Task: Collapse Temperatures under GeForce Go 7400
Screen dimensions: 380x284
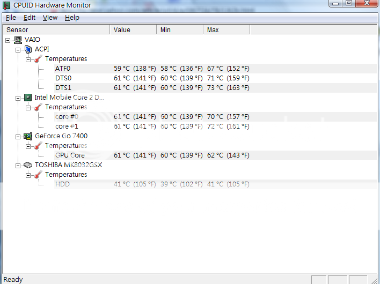Action: tap(28, 146)
